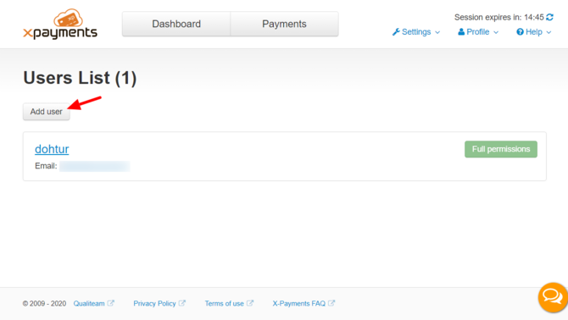Open the live chat bubble icon

click(x=553, y=297)
